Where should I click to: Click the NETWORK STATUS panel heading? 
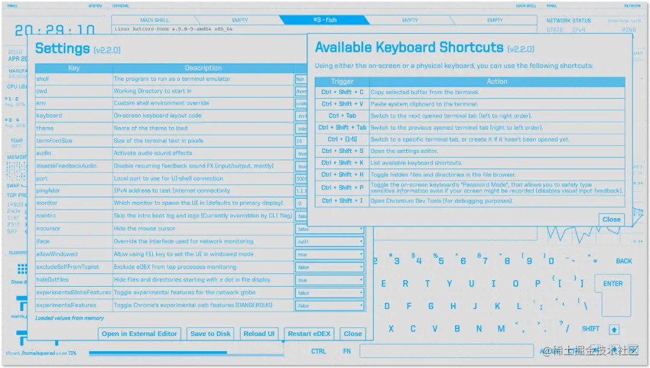click(568, 20)
